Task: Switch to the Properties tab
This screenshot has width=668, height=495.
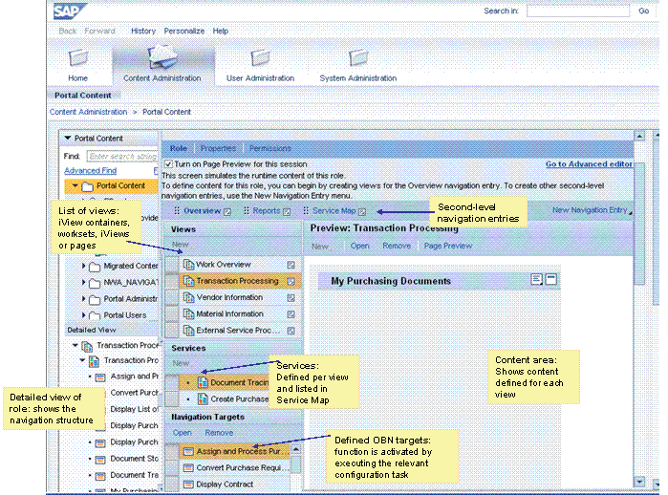Action: pyautogui.click(x=218, y=148)
